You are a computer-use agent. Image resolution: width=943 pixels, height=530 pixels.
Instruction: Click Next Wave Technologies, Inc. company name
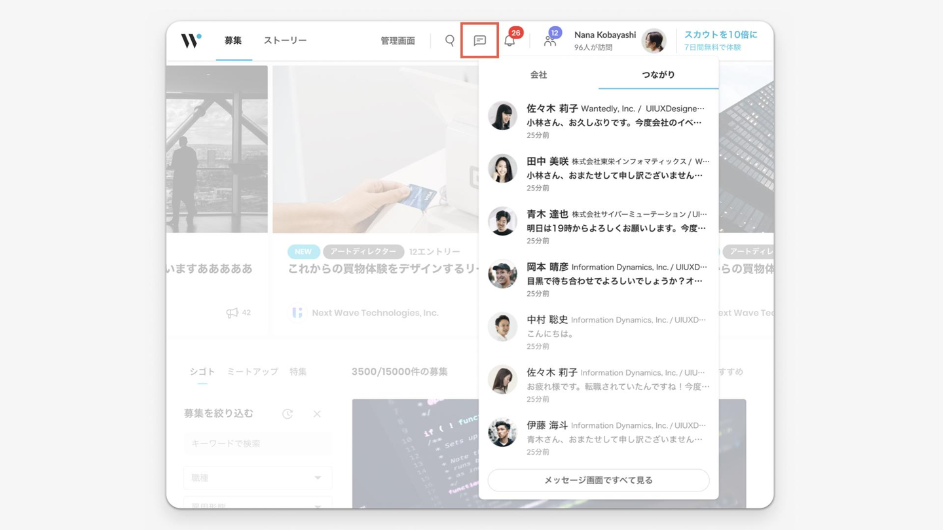(x=375, y=313)
